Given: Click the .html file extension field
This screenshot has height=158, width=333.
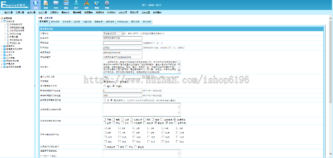Looking at the screenshot, I should pos(122,77).
